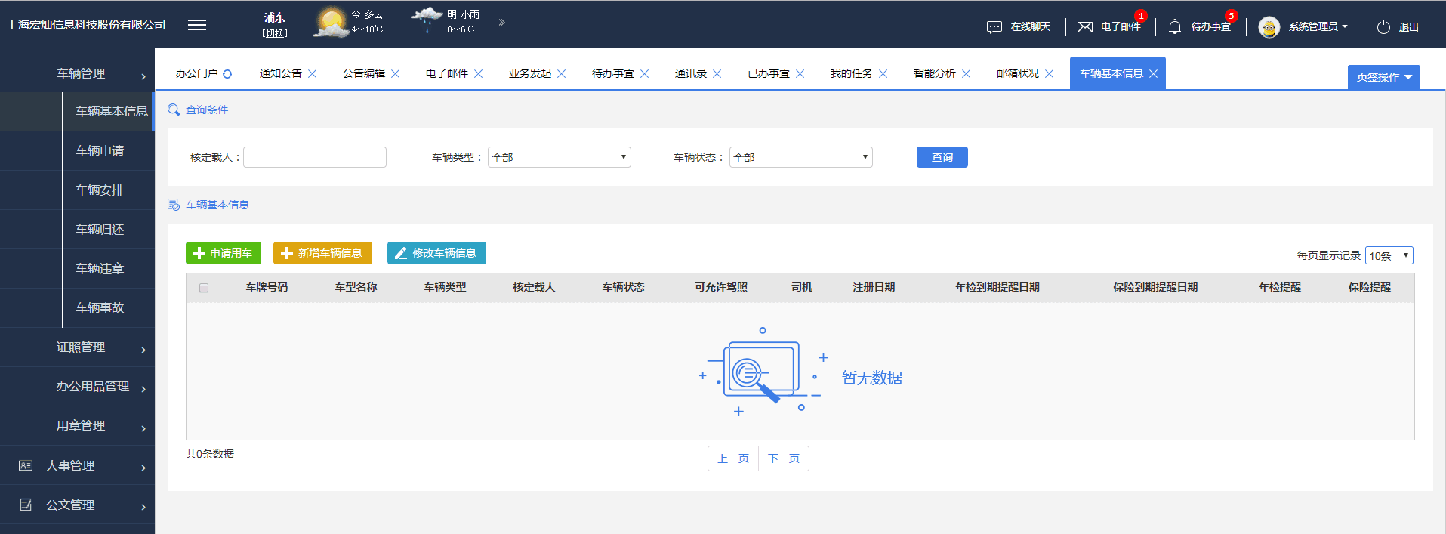Click the 注册日期 column header

(874, 288)
